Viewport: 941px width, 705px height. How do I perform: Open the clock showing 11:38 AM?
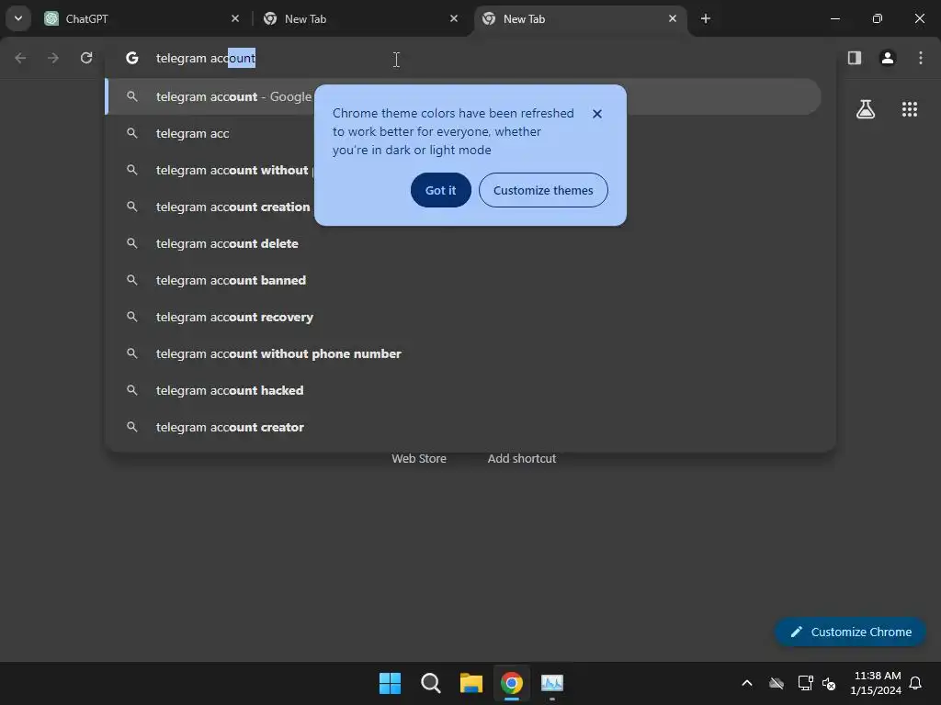click(876, 683)
